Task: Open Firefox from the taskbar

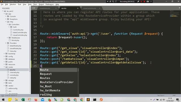Action: click(x=36, y=99)
